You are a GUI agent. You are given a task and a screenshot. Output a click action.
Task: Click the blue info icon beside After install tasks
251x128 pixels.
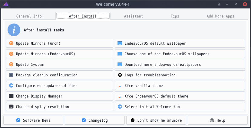[x=14, y=30]
